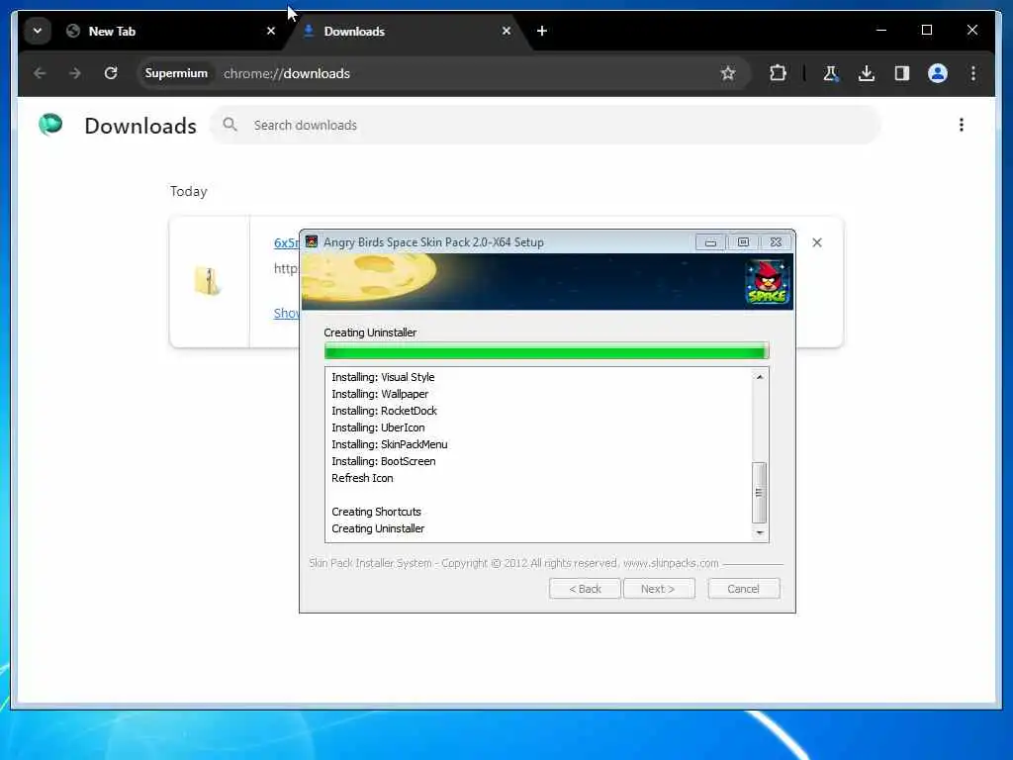Go back in browser history
The width and height of the screenshot is (1013, 760).
coord(40,73)
